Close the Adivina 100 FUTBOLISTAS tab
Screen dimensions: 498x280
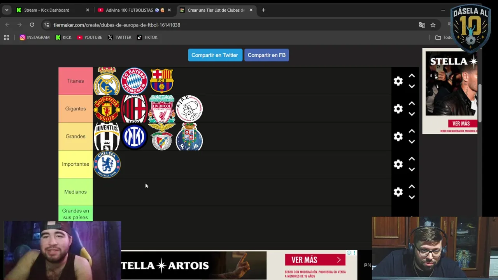pos(169,10)
